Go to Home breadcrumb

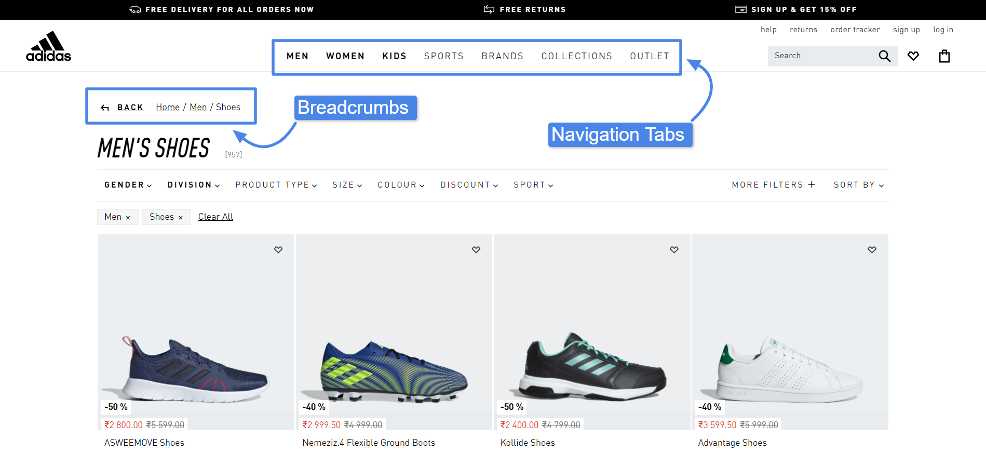[x=168, y=107]
